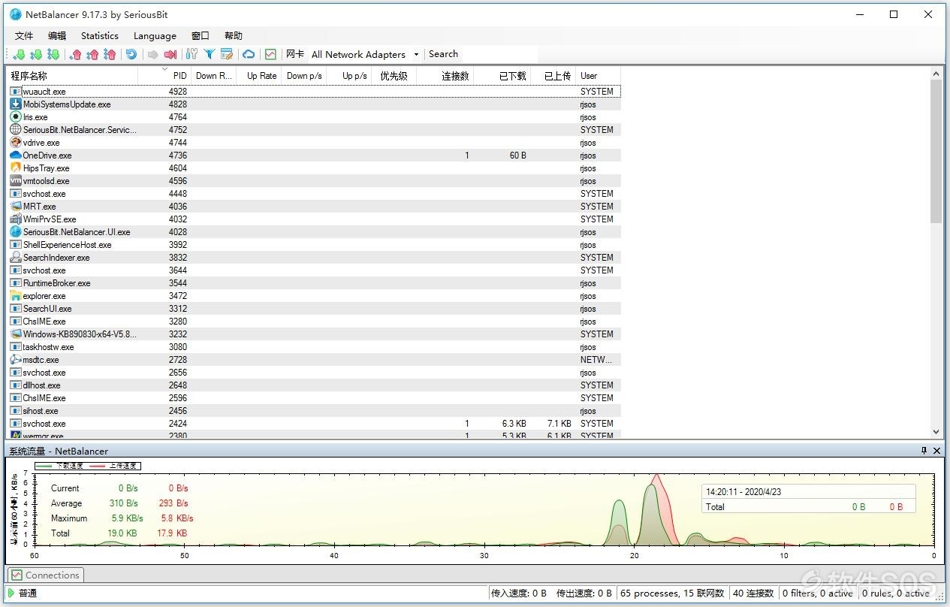Click the second red upload priority arrow

[x=93, y=54]
